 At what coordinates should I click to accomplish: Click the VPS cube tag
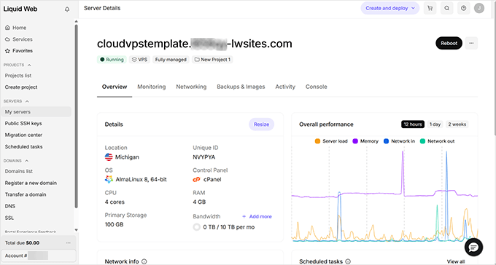(x=139, y=60)
